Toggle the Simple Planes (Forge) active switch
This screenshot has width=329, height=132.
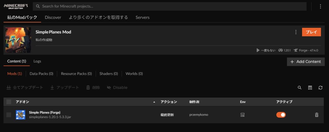pos(281,115)
